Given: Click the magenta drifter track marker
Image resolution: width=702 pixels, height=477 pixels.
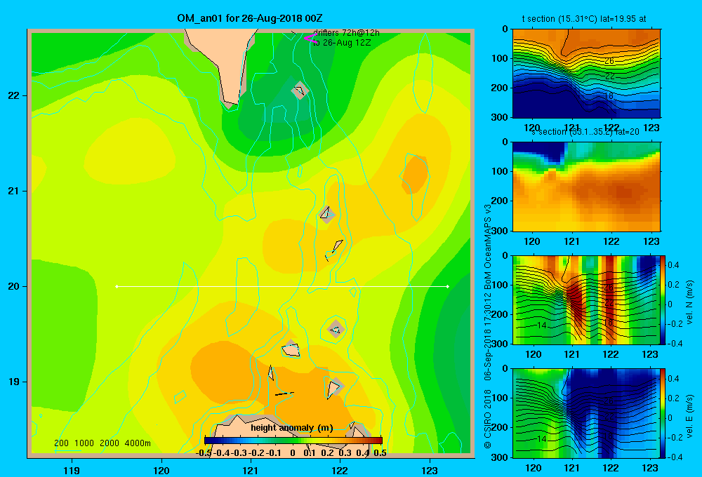Looking at the screenshot, I should (310, 39).
